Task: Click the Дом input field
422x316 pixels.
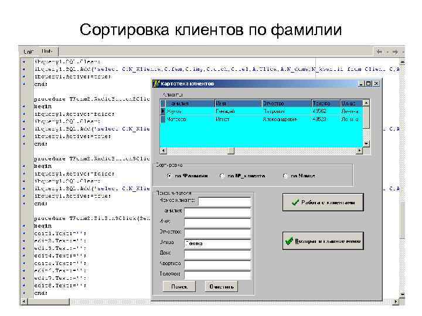Action: (x=217, y=254)
